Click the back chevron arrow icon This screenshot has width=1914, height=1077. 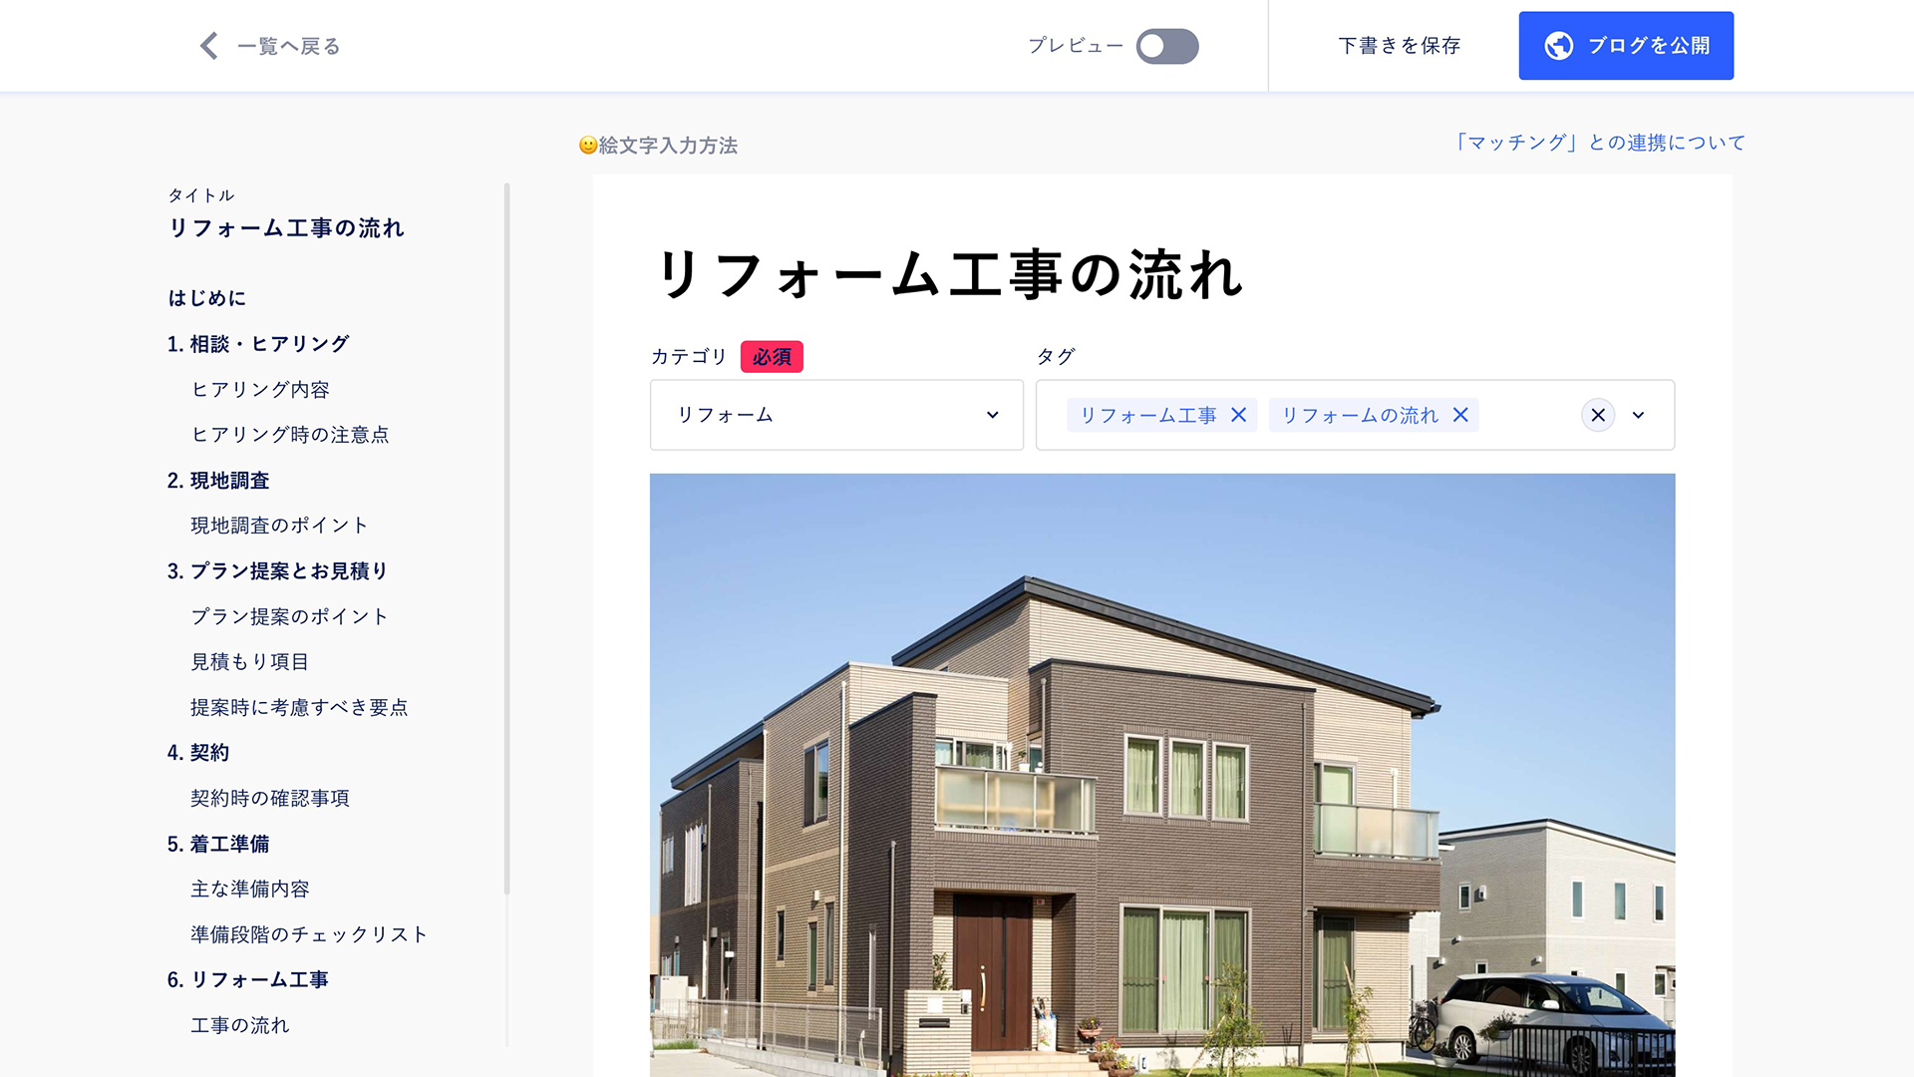(x=209, y=46)
